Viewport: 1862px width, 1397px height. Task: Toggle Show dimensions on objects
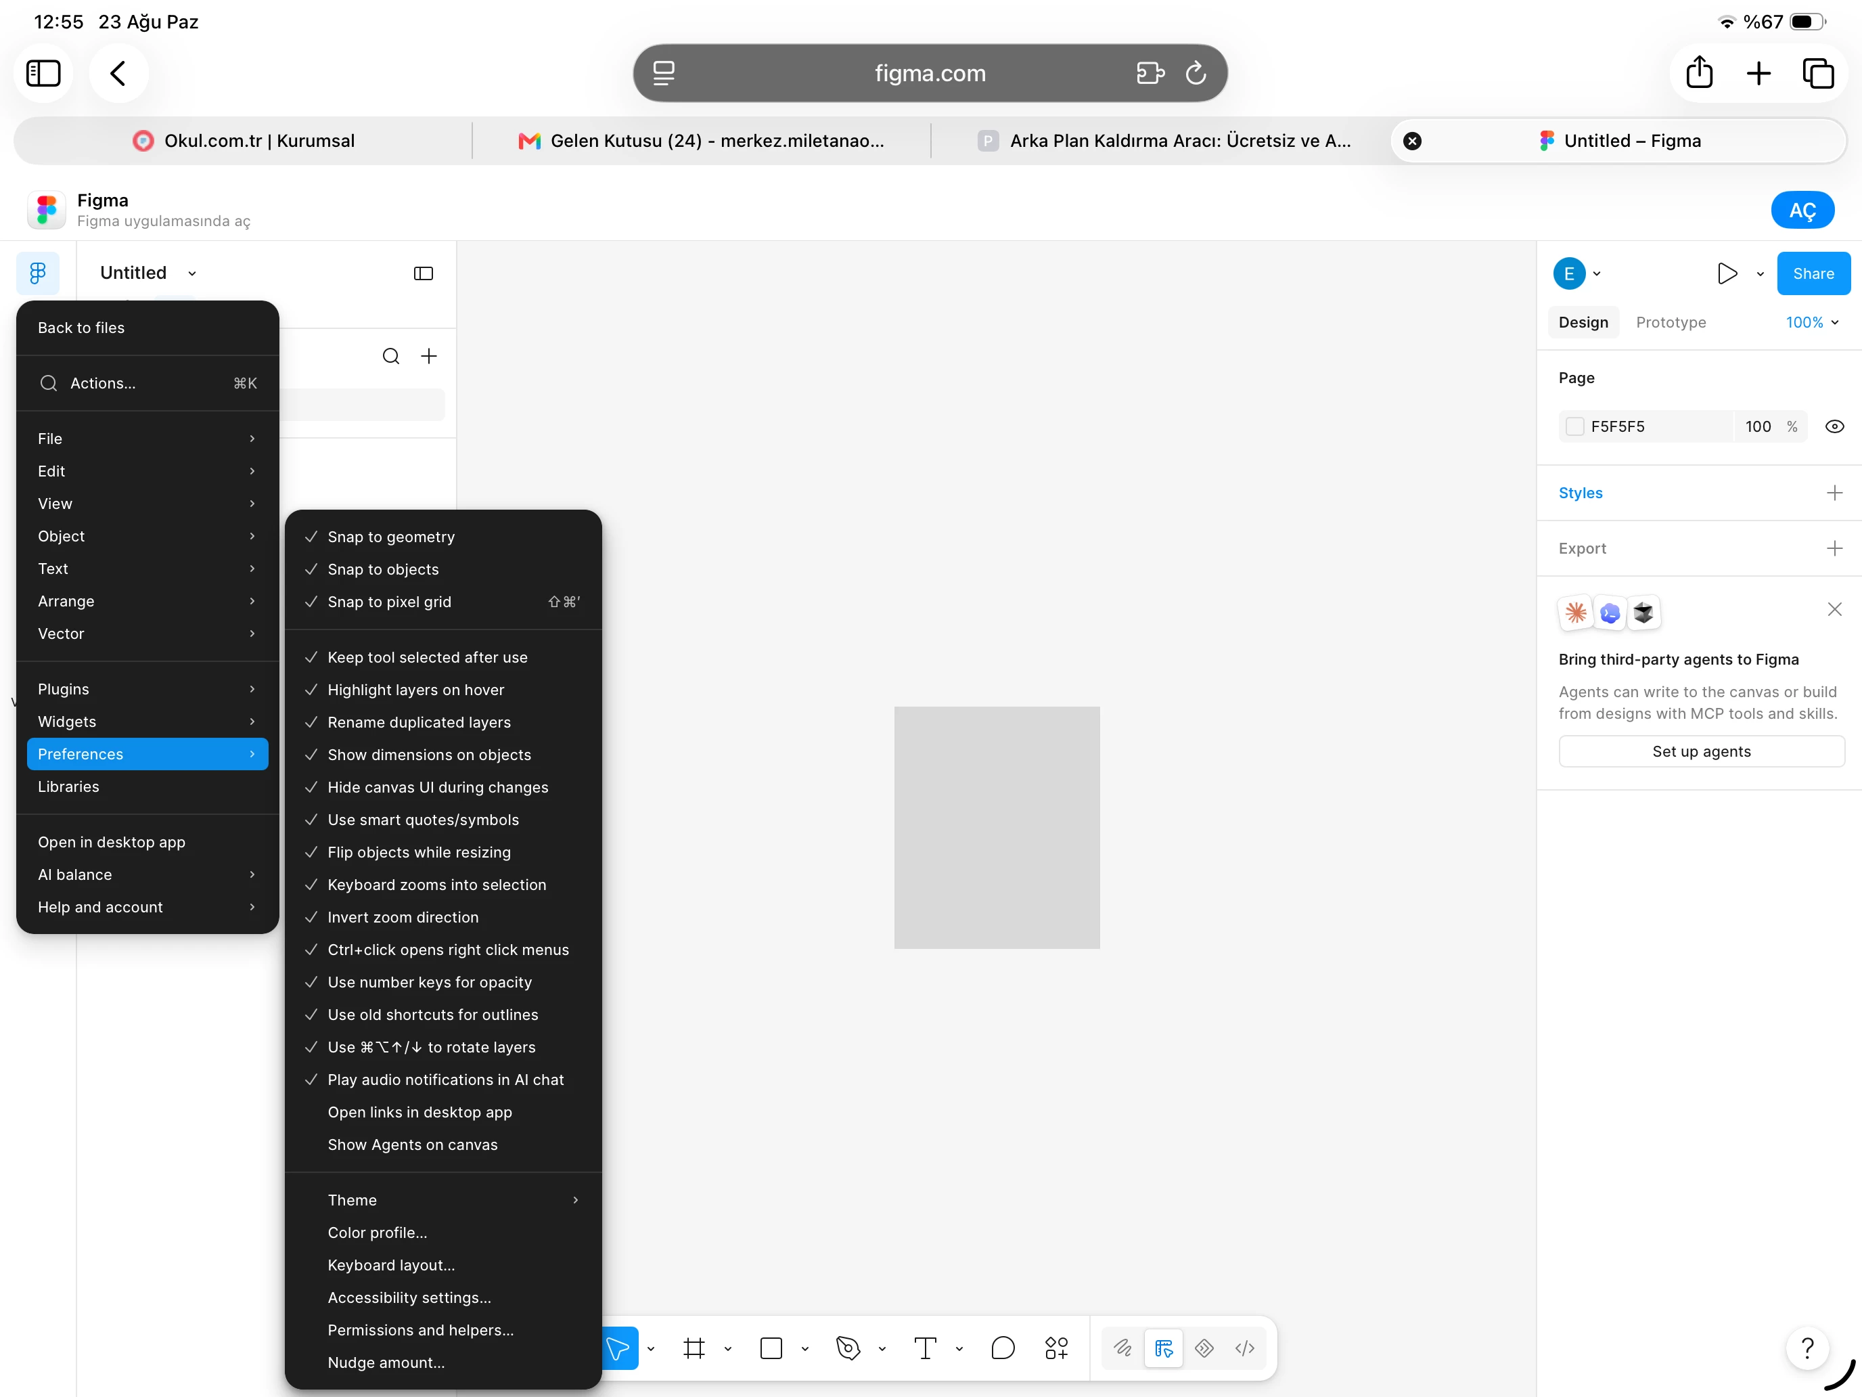(444, 755)
